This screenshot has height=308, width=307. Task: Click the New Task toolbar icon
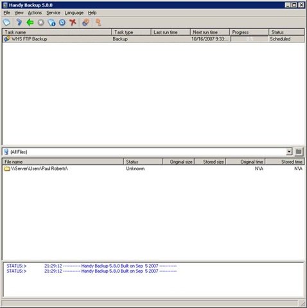click(x=7, y=22)
